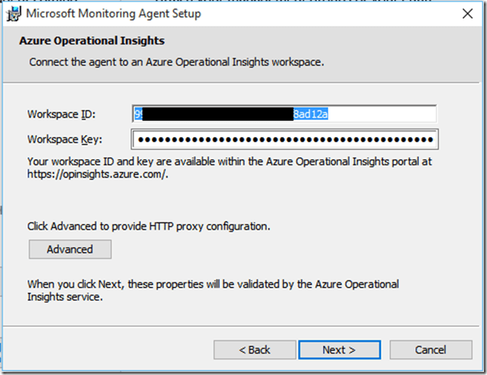Click the 'Connect the agent' description line
Viewport: 487px width, 375px height.
pos(176,62)
